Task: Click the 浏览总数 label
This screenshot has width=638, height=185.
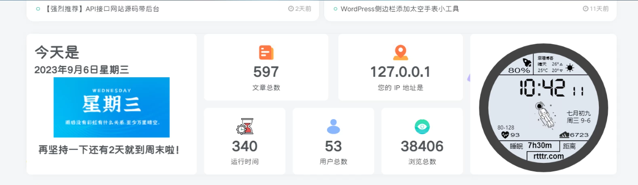Action: click(x=422, y=162)
